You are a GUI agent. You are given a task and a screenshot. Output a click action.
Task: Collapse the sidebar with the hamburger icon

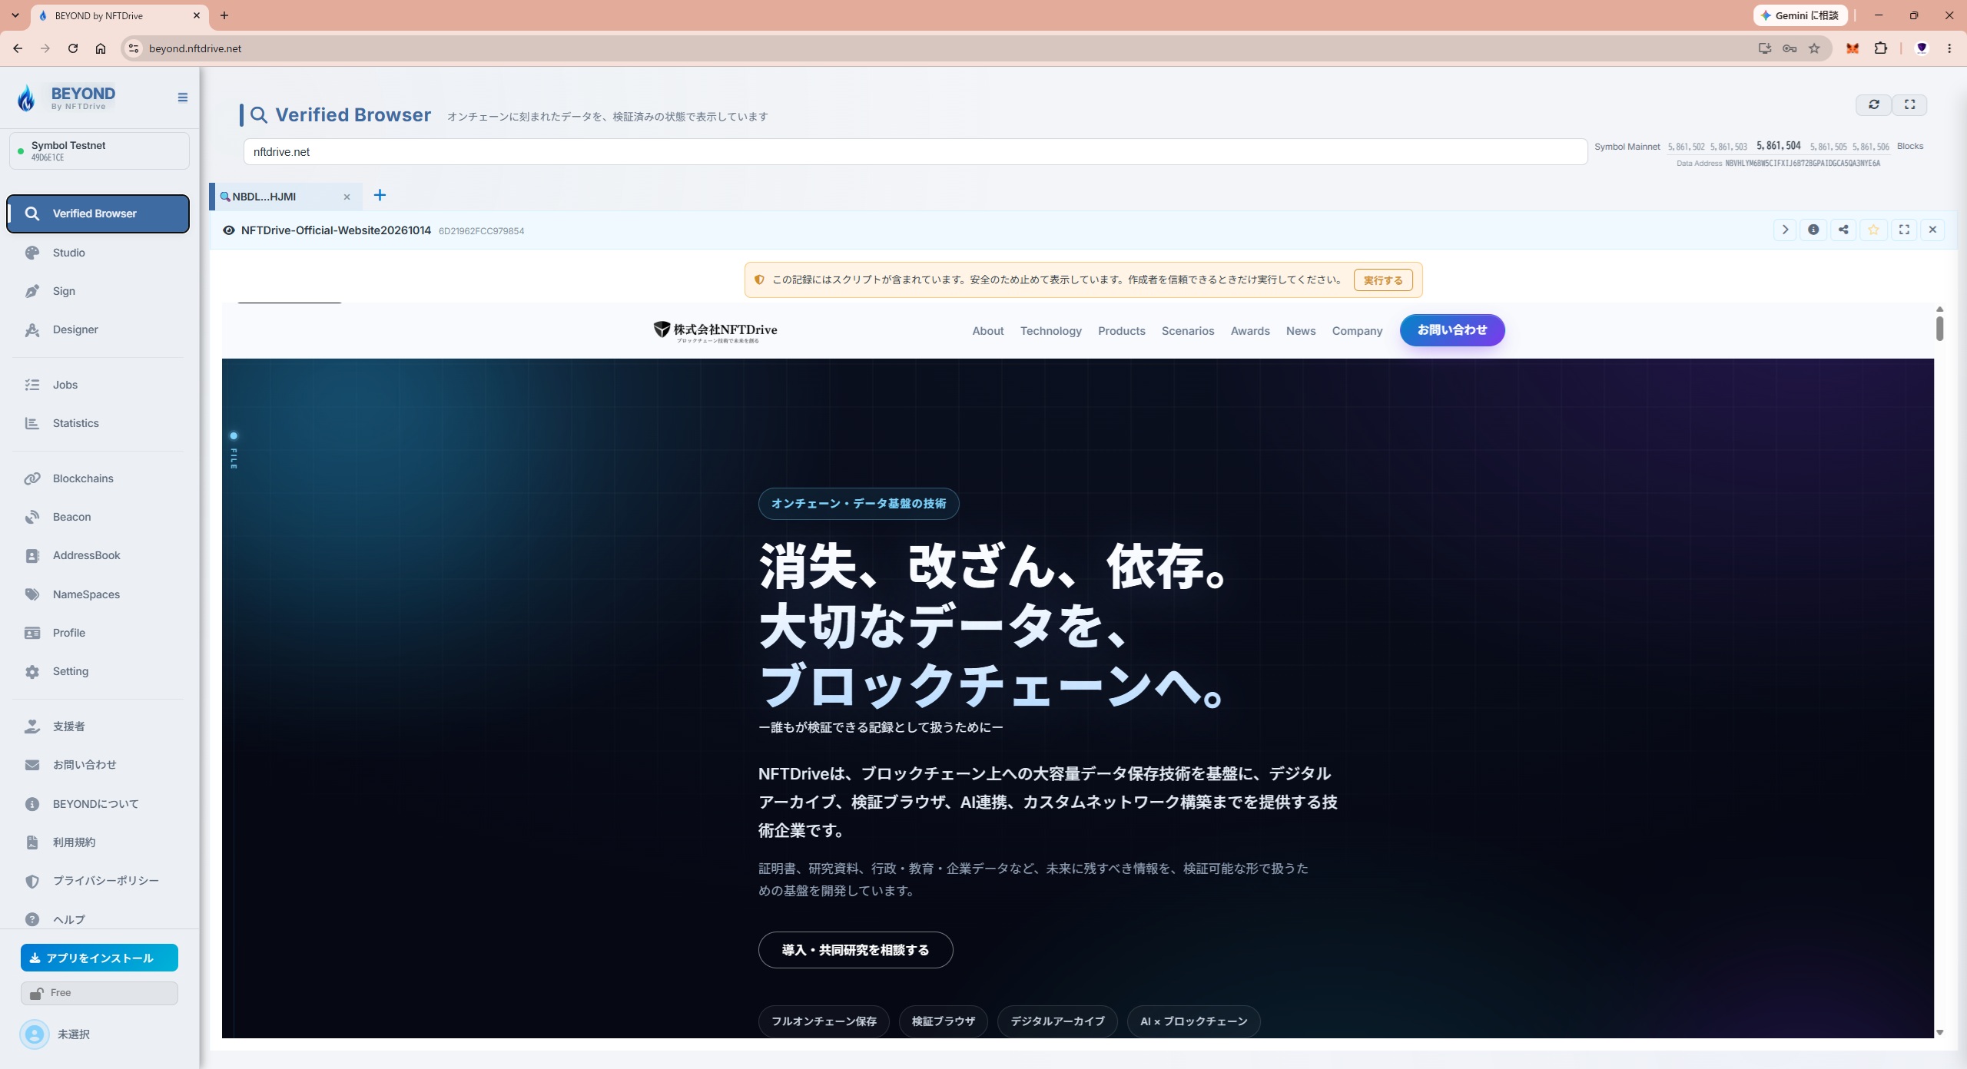182,98
